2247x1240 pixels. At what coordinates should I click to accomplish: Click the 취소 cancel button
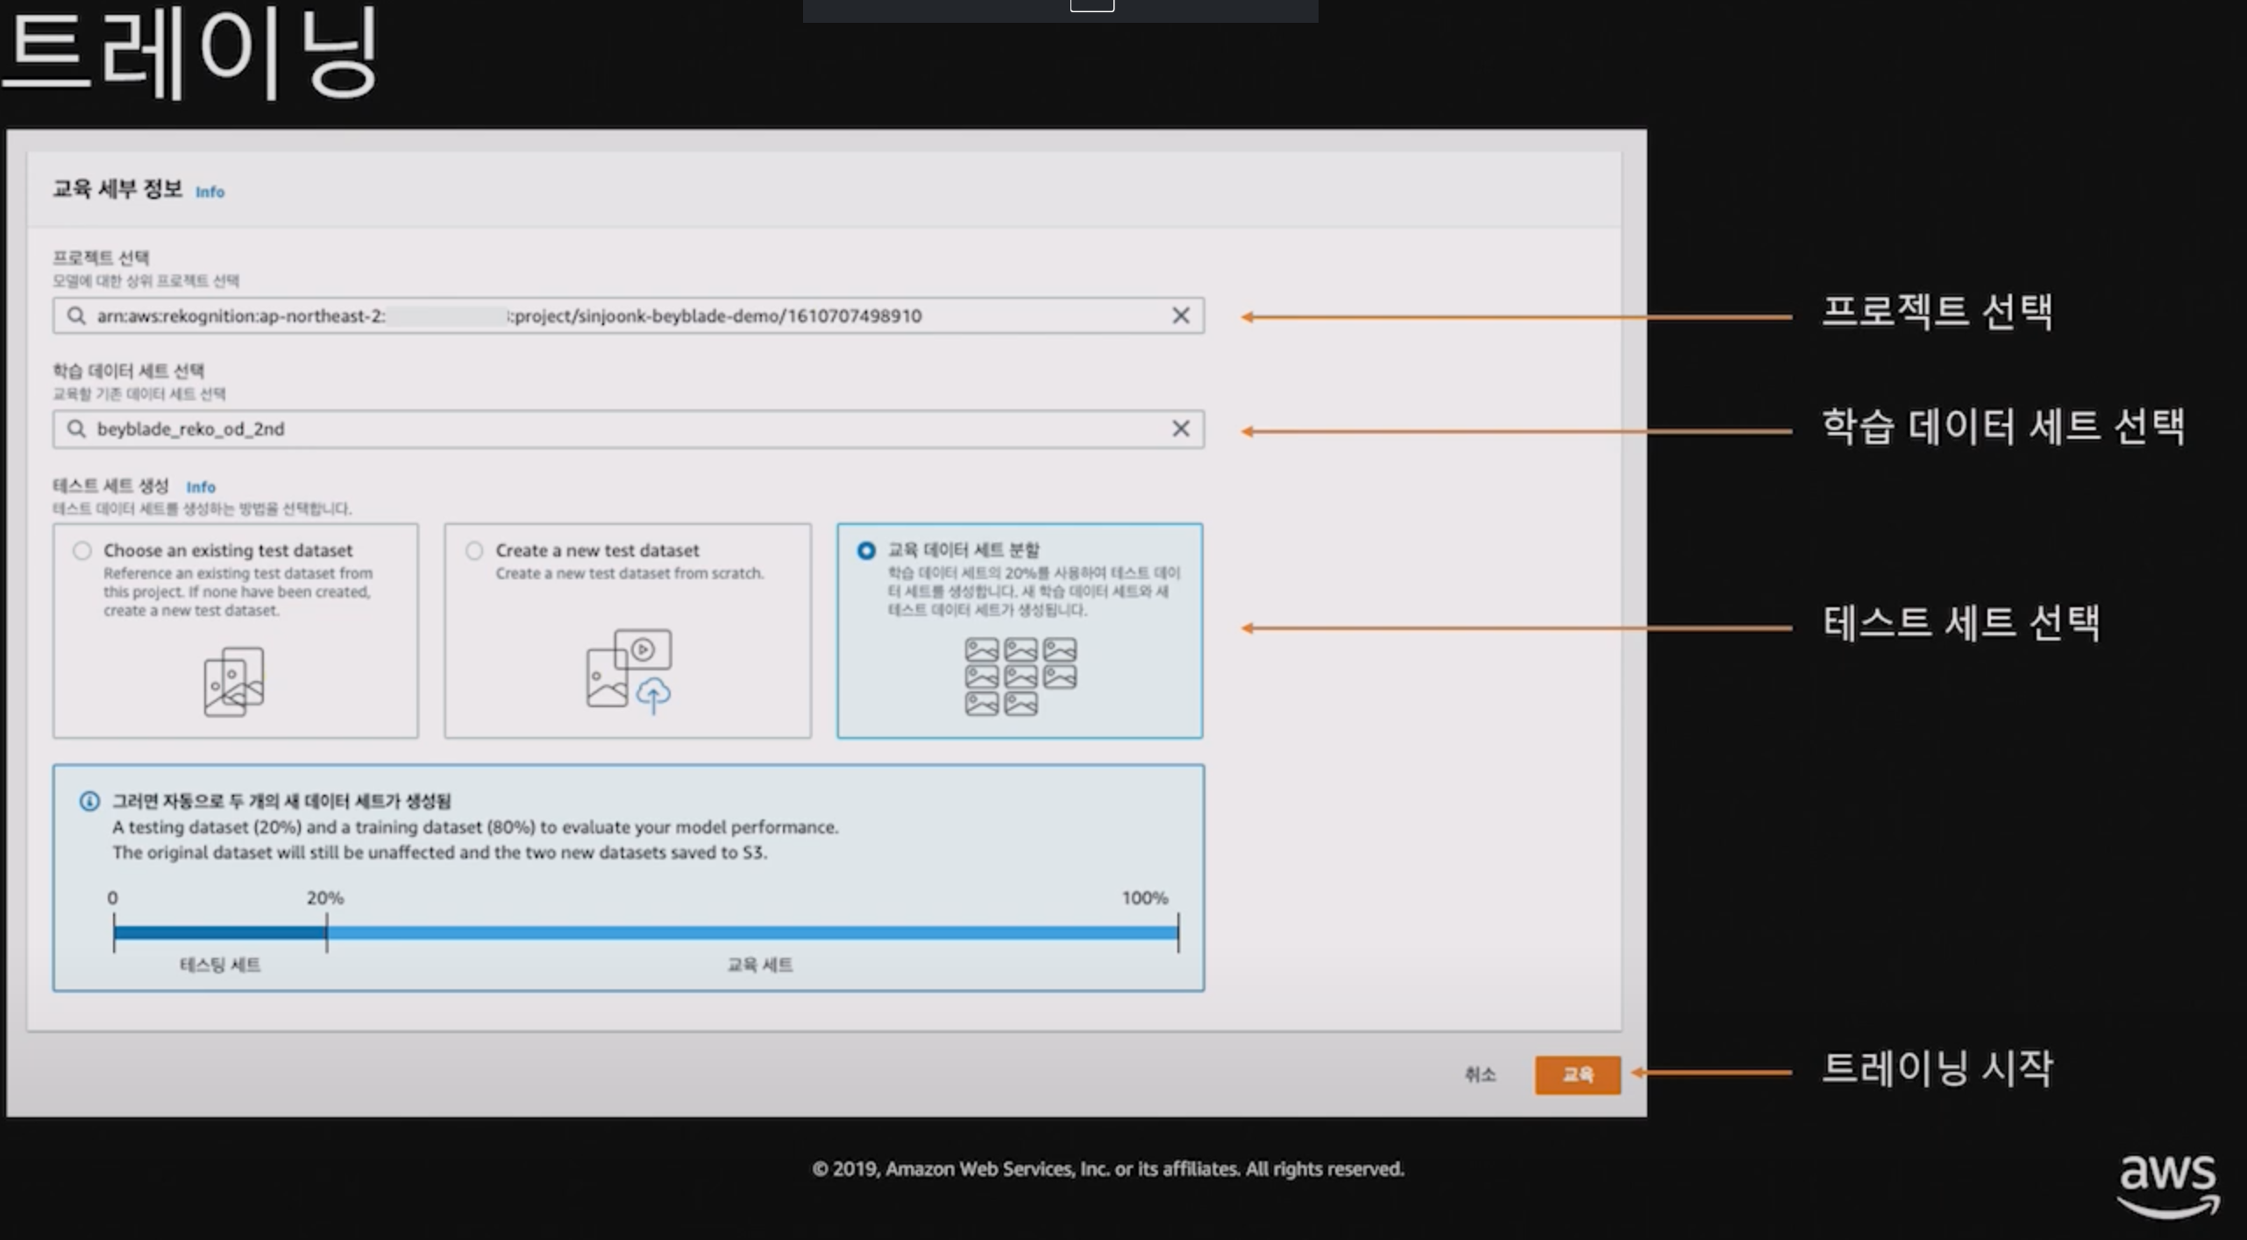(x=1480, y=1074)
